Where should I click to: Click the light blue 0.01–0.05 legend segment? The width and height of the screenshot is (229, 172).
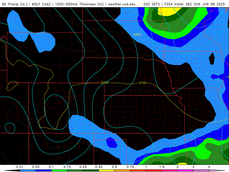click(x=28, y=171)
